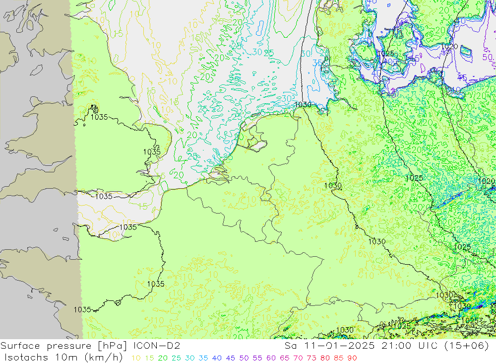Click the purple '50.' contour label on the map

[x=489, y=57]
